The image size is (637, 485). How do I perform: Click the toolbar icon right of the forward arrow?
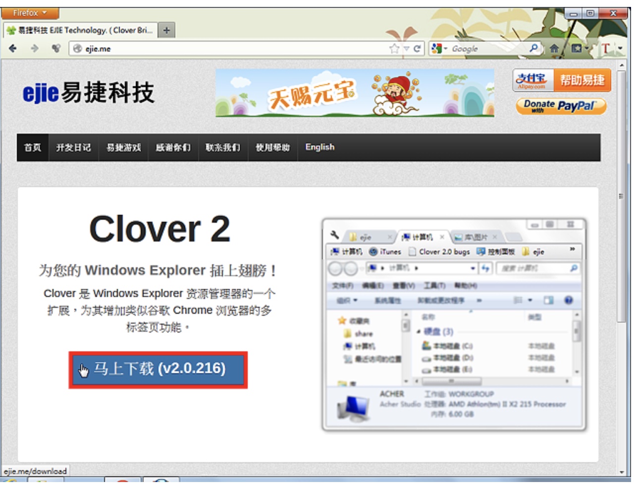pos(56,48)
